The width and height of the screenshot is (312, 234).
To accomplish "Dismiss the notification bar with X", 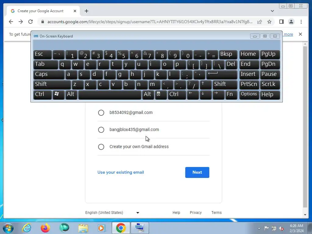I will 300,34.
